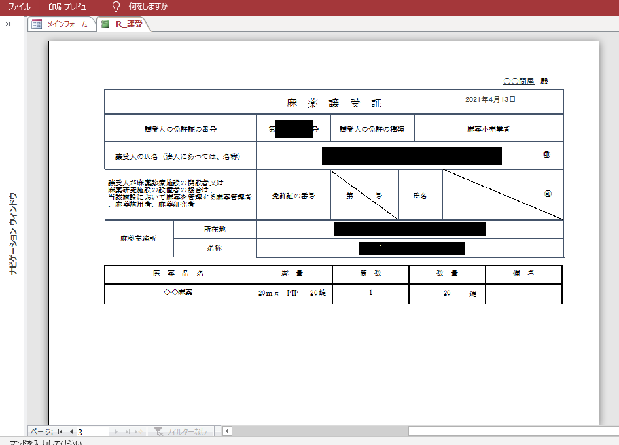Viewport: 619px width, 445px height.
Task: Click the next page arrow
Action: (117, 432)
